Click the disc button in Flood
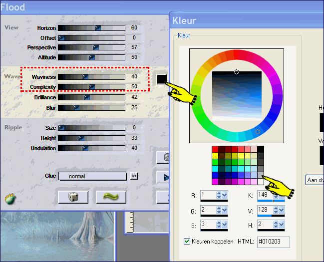The width and height of the screenshot is (324, 262). (163, 157)
